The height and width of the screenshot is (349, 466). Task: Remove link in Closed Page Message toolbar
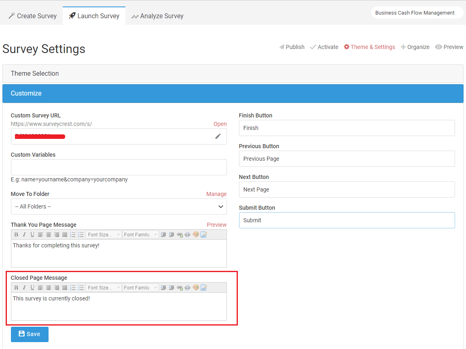(188, 288)
